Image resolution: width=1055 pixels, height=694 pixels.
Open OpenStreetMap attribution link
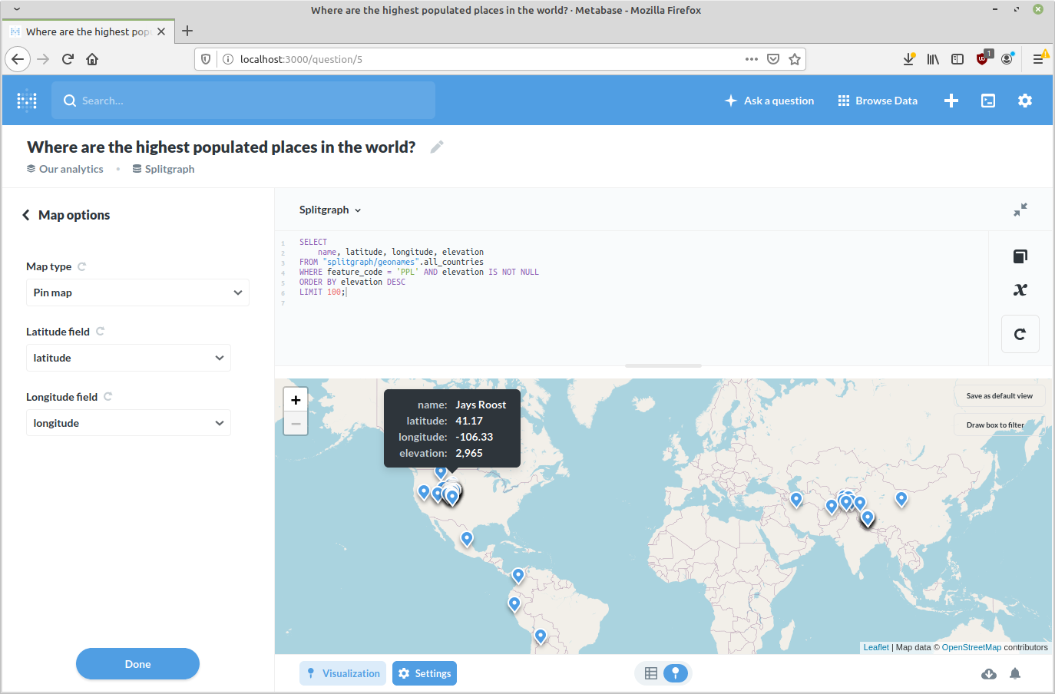coord(971,647)
